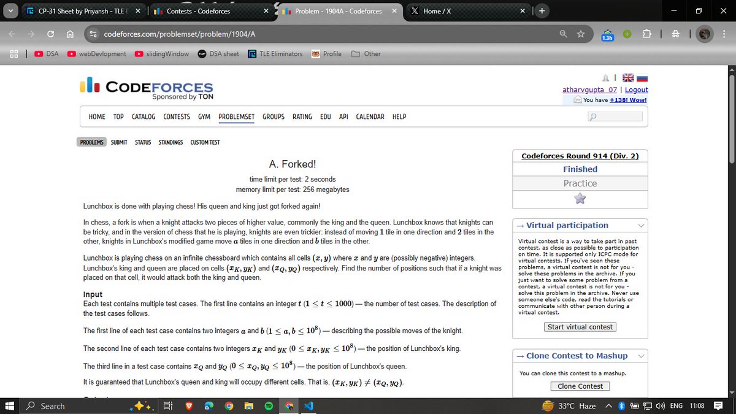Screen dimensions: 736x414
Task: Open the apps grid in bookmarks bar
Action: [13, 54]
